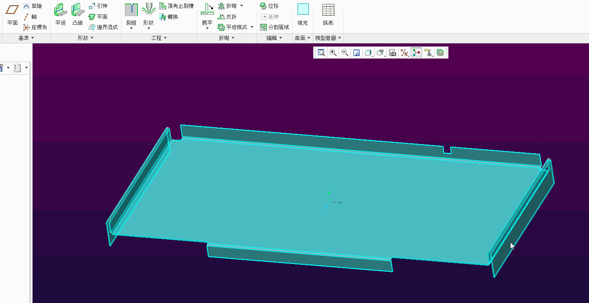Click the 平面 planar wall in 形狀 group
This screenshot has width=589, height=303.
[x=98, y=16]
